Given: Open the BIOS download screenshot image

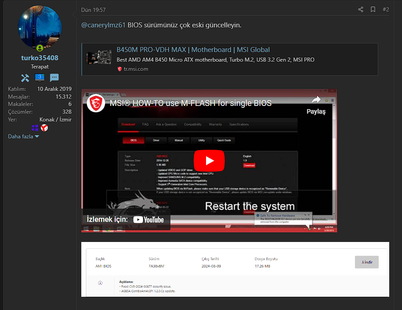Looking at the screenshot, I should pyautogui.click(x=235, y=269).
